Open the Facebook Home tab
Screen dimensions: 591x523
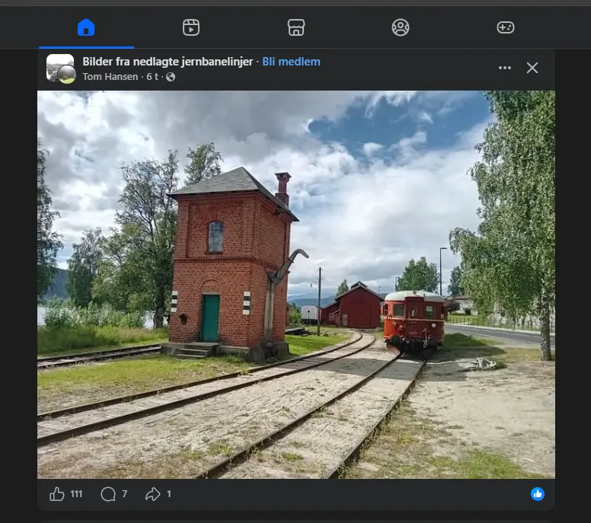[86, 27]
